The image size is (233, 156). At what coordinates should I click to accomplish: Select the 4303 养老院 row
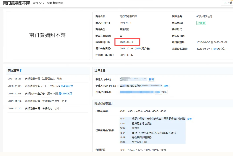tap(152, 128)
